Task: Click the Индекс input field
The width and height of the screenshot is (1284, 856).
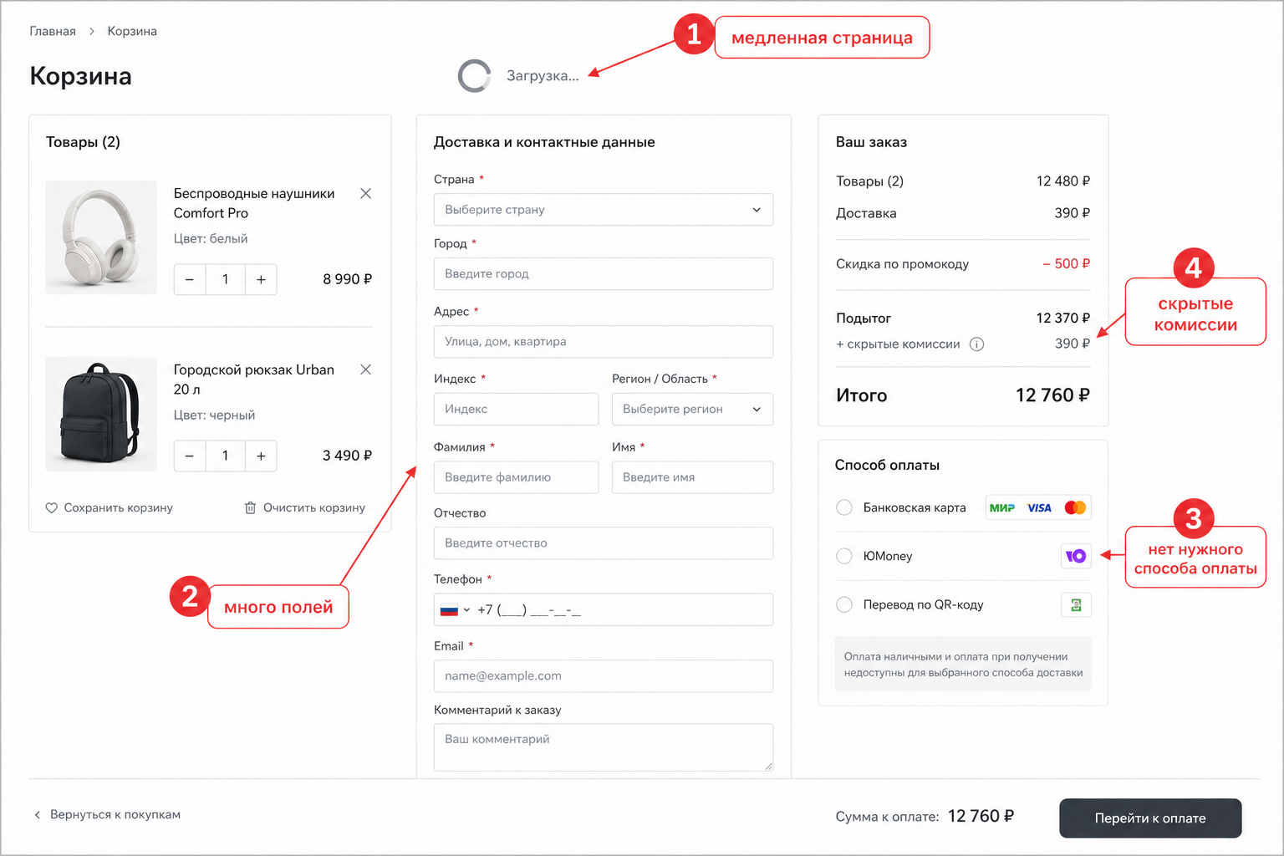Action: 516,410
